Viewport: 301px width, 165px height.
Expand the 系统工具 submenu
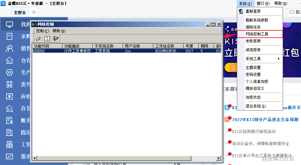pyautogui.click(x=262, y=59)
